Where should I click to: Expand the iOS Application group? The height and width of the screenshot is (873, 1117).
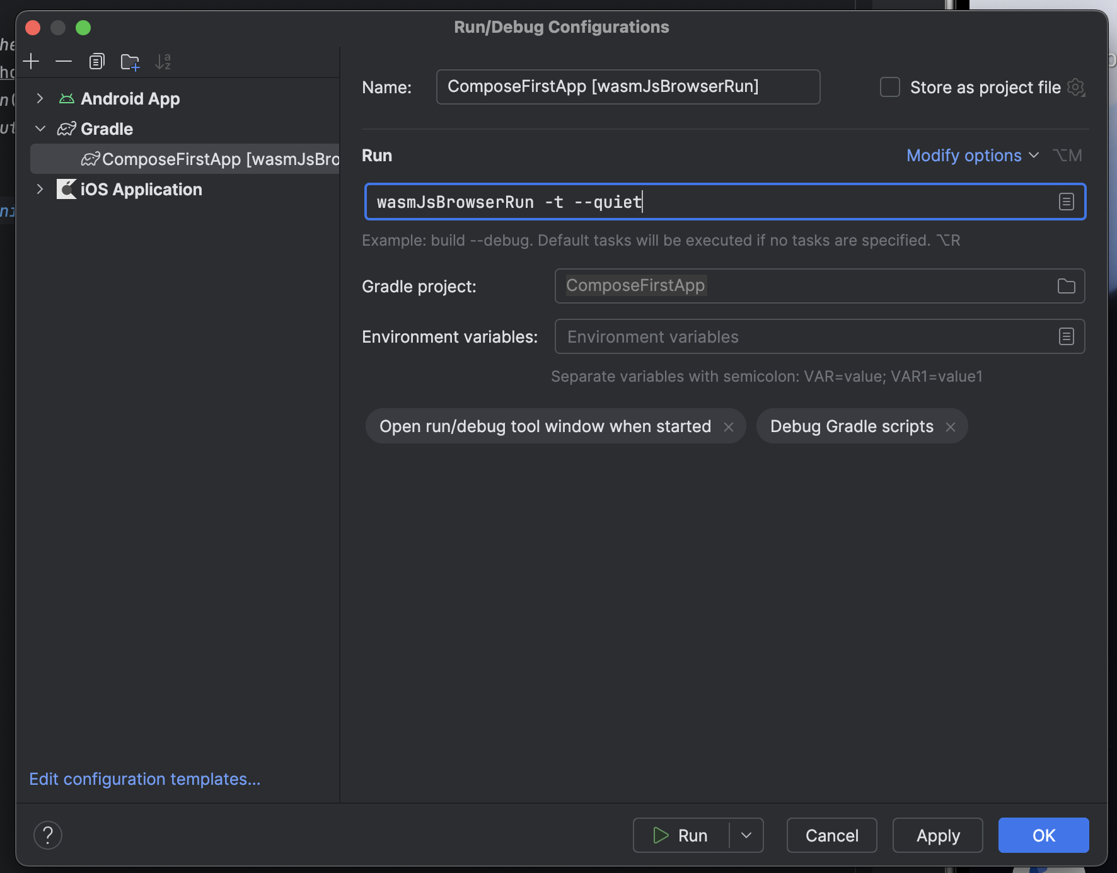click(40, 189)
